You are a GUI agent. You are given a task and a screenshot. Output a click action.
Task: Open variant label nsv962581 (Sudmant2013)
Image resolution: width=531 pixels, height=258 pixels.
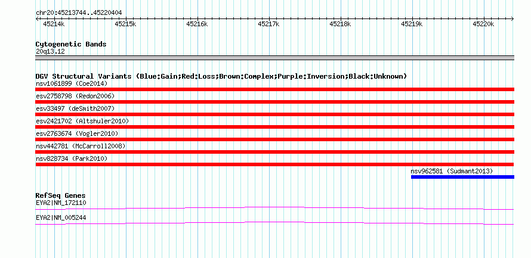[x=452, y=171]
